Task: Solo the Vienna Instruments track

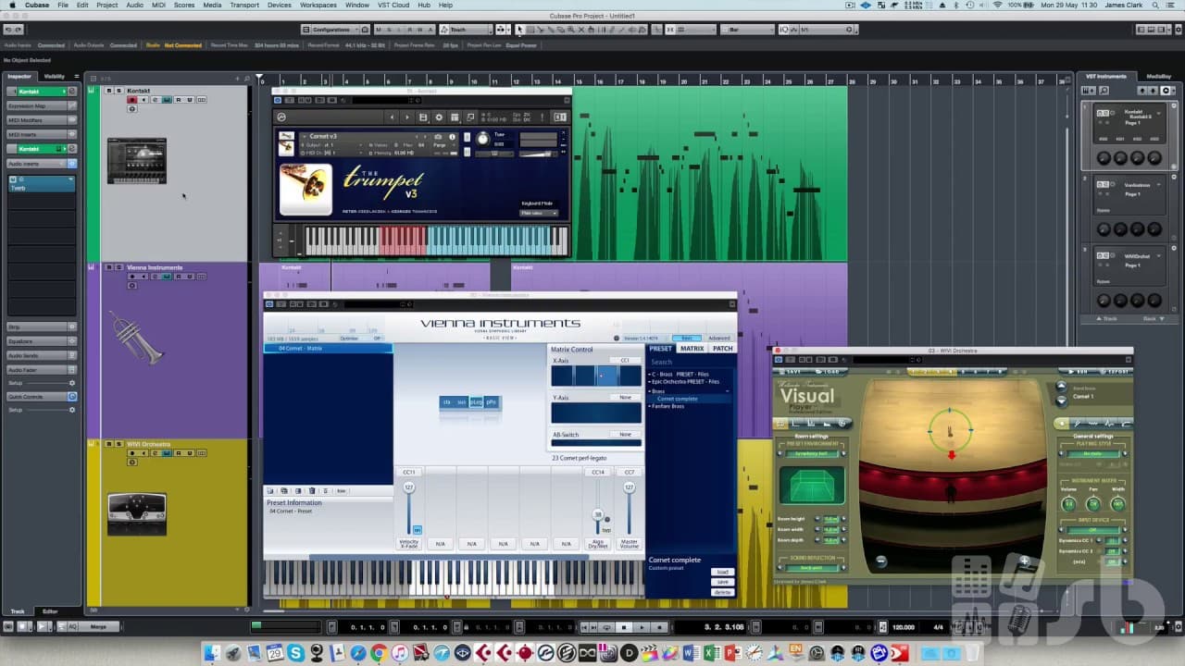Action: (118, 267)
